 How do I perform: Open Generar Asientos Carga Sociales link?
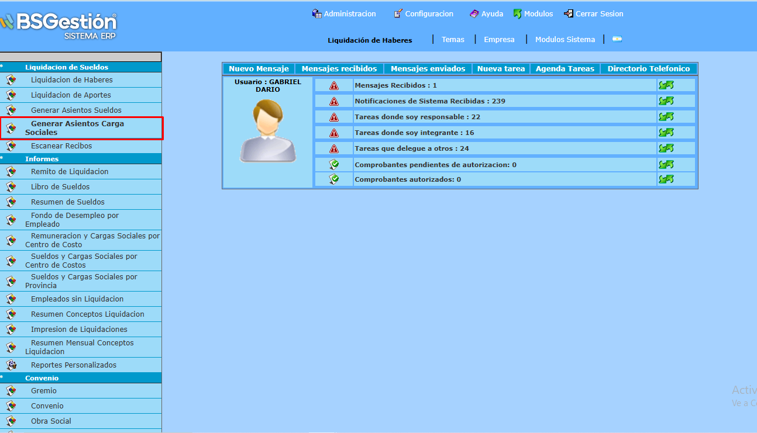coord(75,128)
